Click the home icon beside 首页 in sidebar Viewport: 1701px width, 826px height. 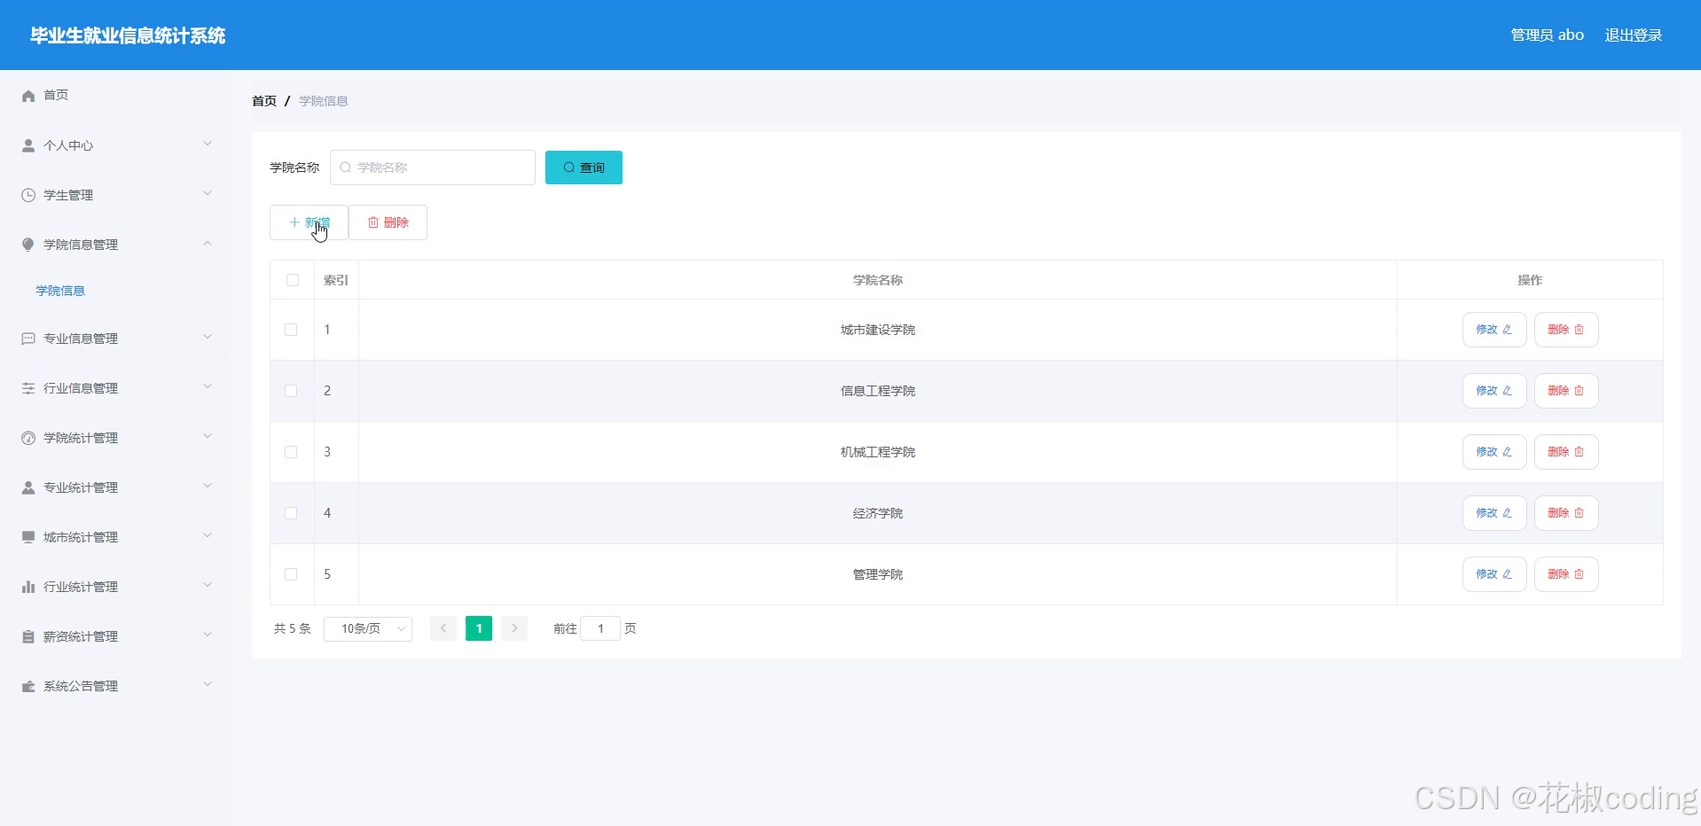28,96
